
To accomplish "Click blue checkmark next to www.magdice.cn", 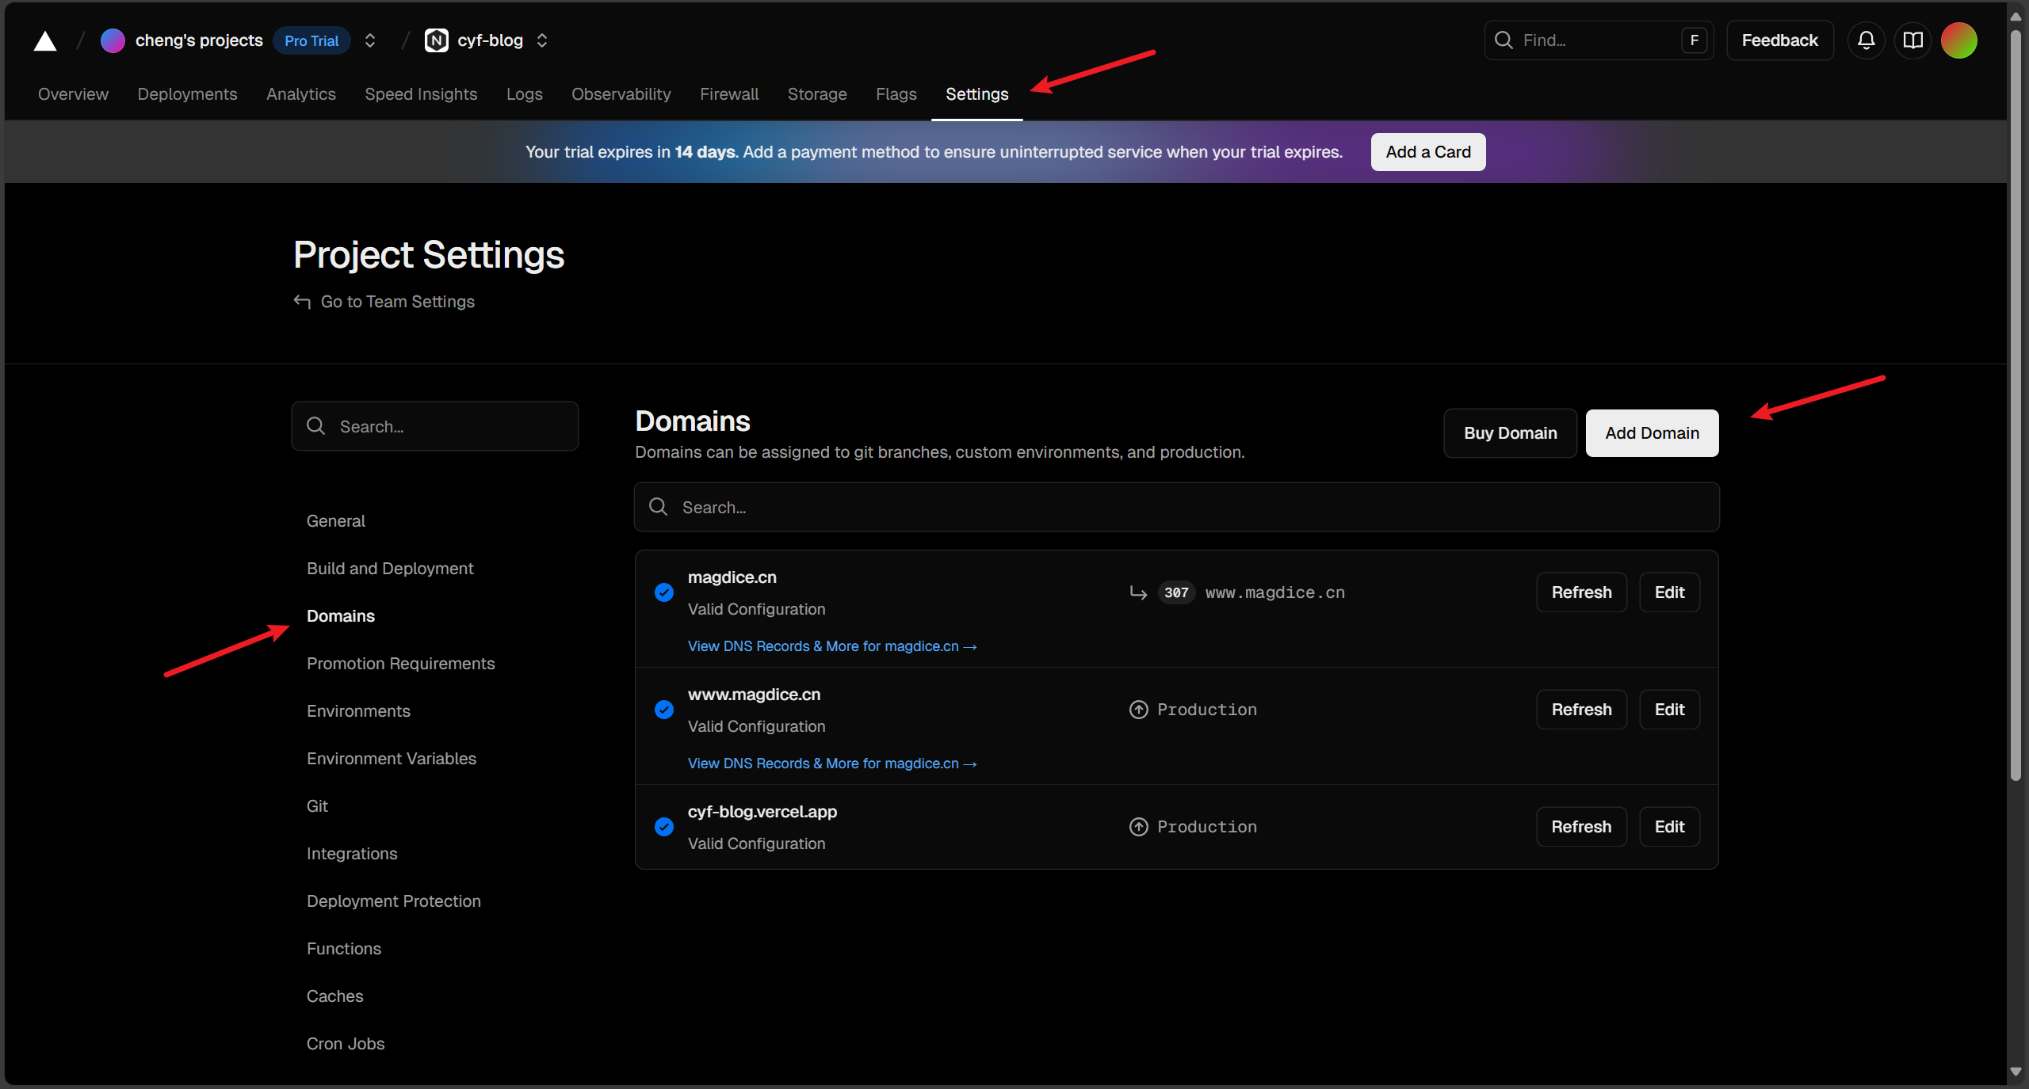I will point(664,710).
